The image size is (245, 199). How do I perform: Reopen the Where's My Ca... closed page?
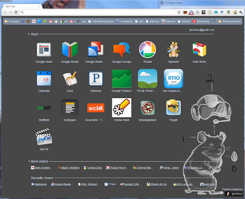158,184
